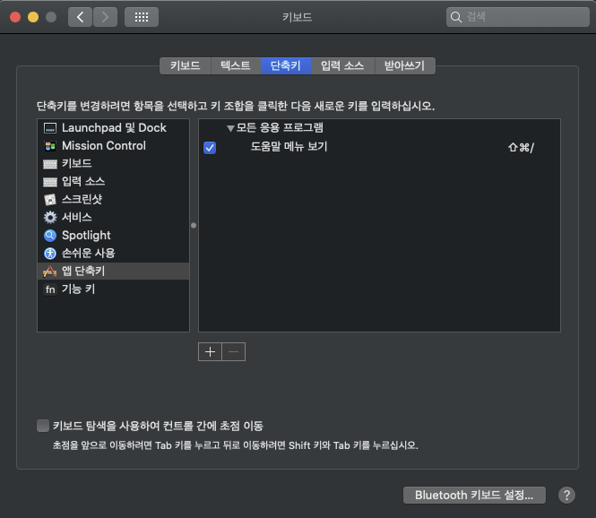This screenshot has width=596, height=518.
Task: Click the search magnifier icon
Action: 456,17
